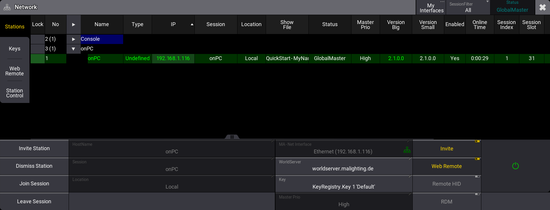Toggle the Invite option
This screenshot has height=210, width=550.
[447, 149]
